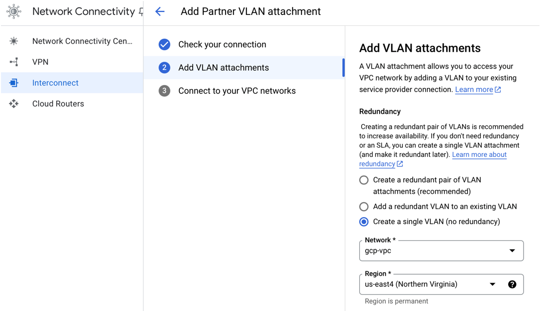541x311 pixels.
Task: Open the Learn more link
Action: [474, 90]
